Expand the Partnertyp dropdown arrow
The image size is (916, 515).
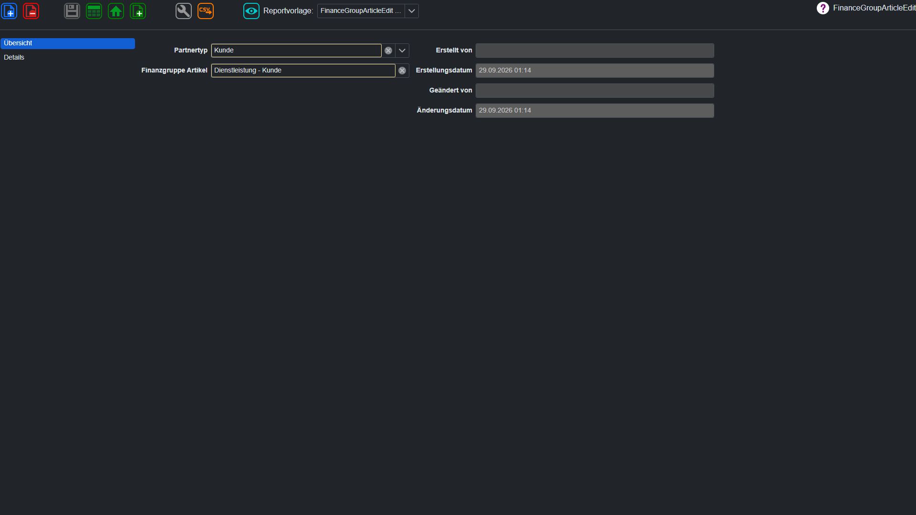(402, 51)
